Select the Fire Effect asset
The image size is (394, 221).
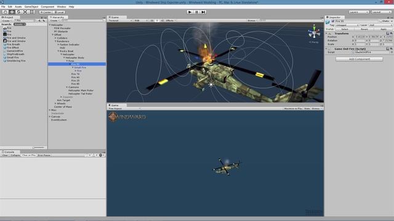13,48
